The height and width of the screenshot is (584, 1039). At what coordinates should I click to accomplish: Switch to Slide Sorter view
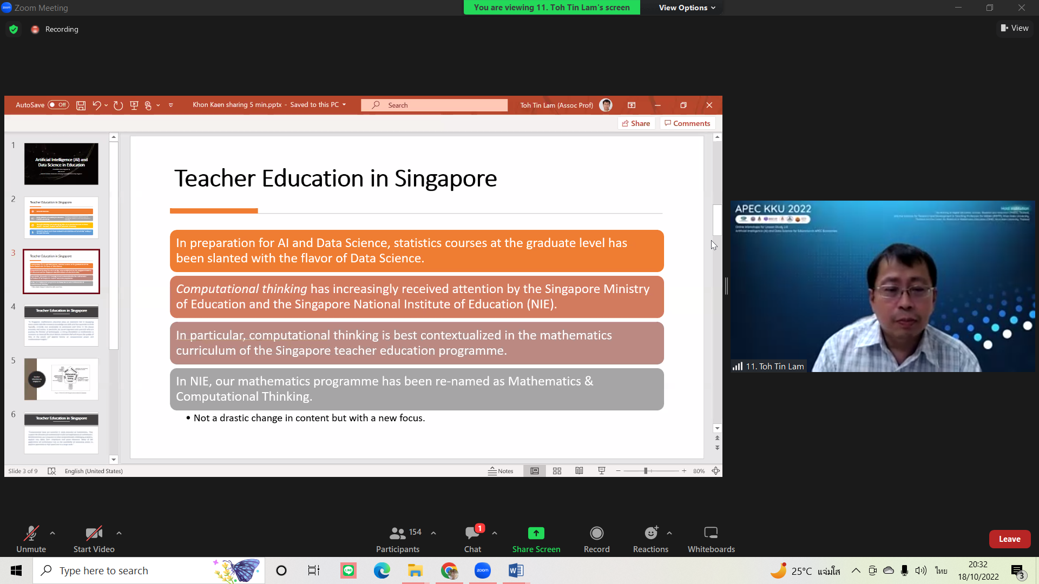(x=557, y=471)
